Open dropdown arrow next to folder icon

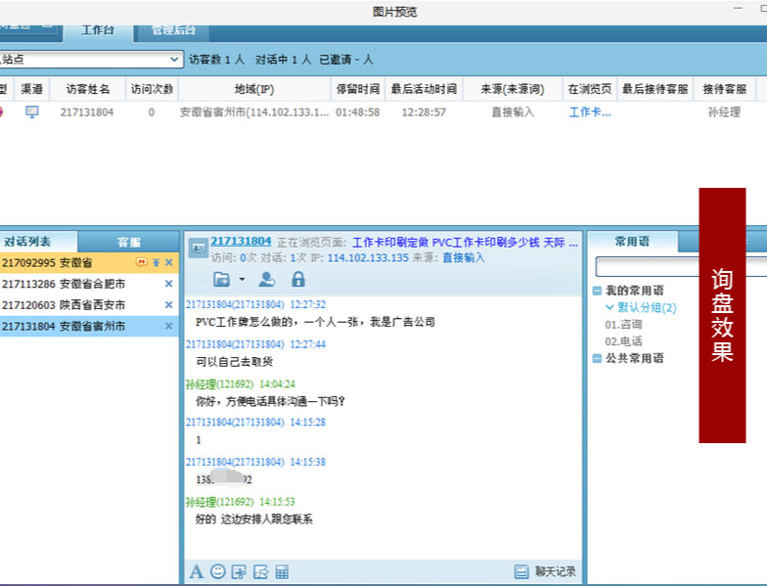242,279
